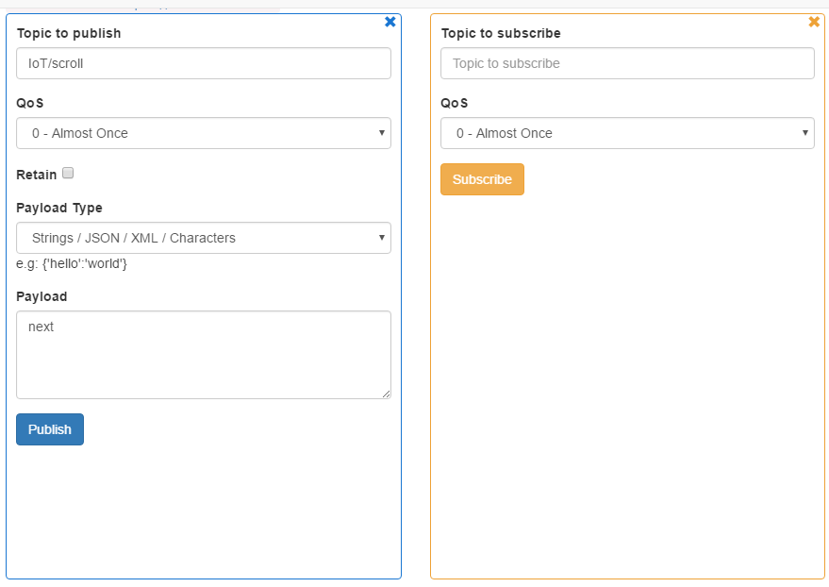Click the 'Topic to subscribe' label

tap(501, 33)
